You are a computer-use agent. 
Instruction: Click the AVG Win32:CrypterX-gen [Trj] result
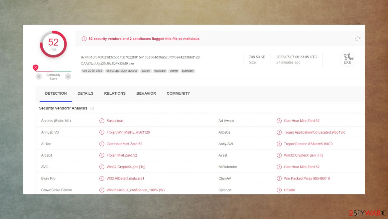tap(126, 167)
